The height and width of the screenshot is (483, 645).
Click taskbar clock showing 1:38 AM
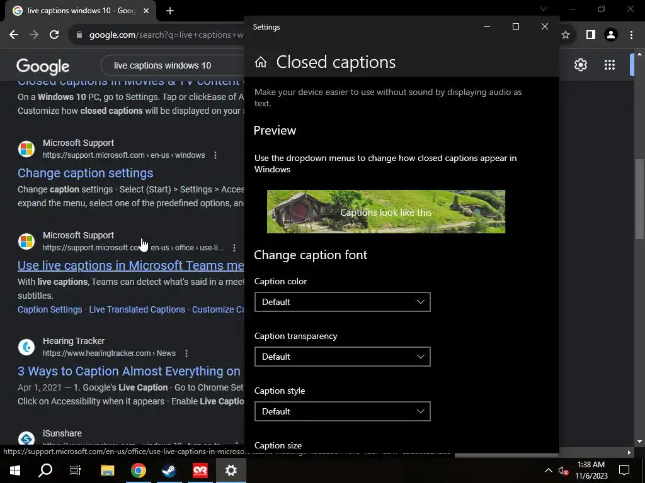591,470
